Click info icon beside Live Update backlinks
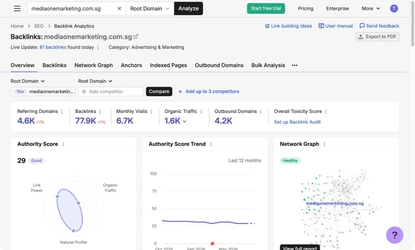This screenshot has width=415, height=250. click(x=98, y=47)
